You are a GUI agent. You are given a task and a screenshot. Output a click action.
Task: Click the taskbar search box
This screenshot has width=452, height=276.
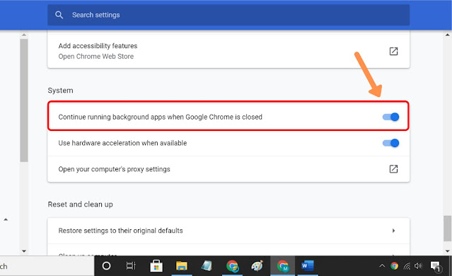[x=47, y=266]
